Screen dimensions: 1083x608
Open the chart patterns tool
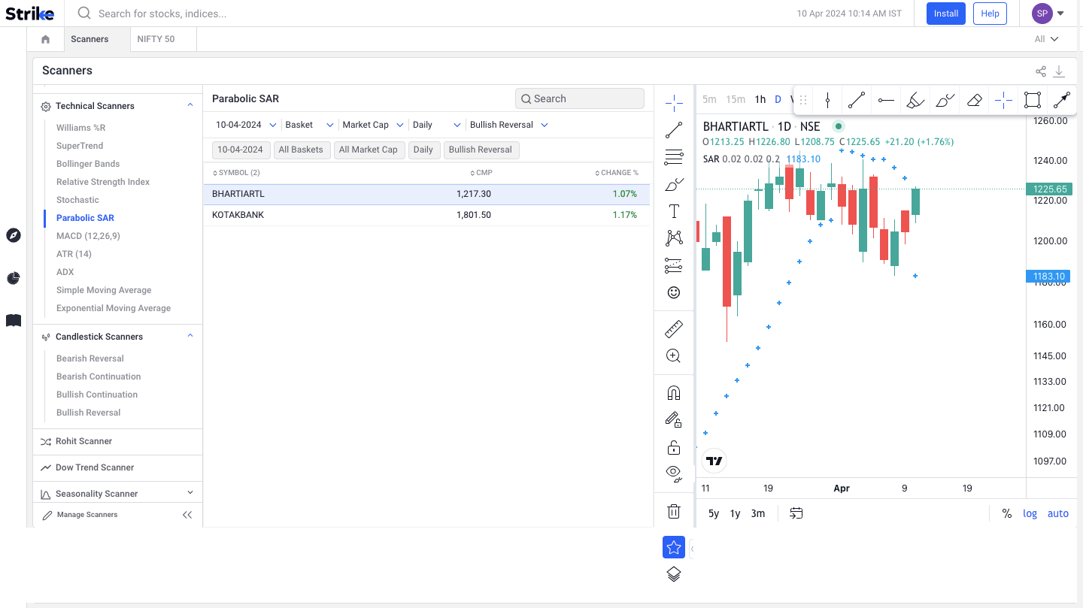coord(674,238)
